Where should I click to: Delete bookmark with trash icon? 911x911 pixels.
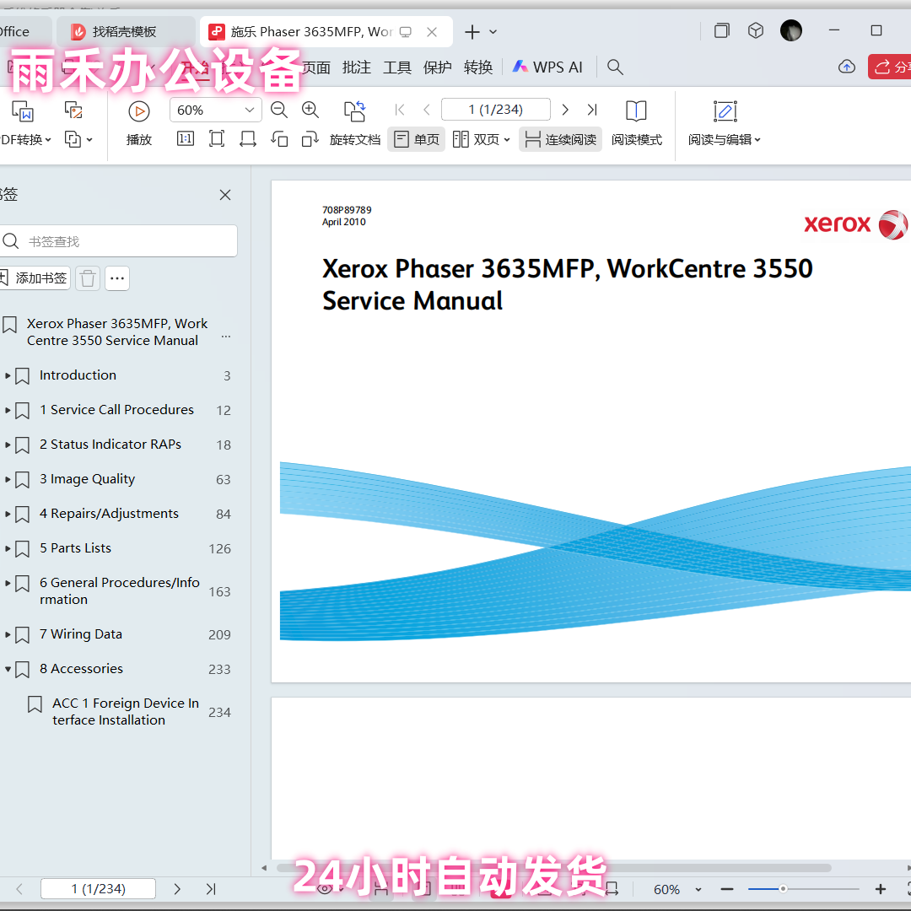pyautogui.click(x=88, y=279)
